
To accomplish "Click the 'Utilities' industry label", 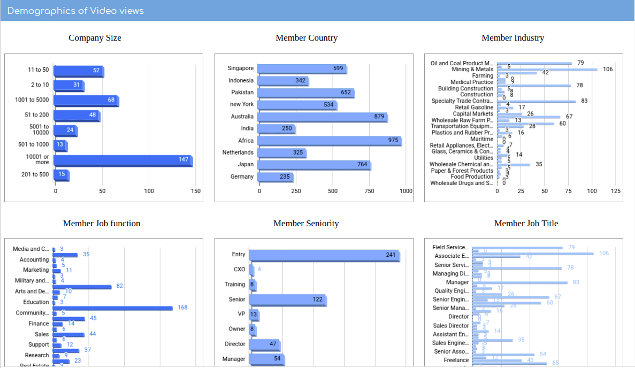I will pos(484,158).
